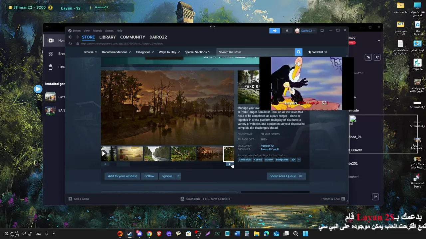The image size is (426, 239).
Task: Show hidden system tray icons
Action: (x=54, y=234)
